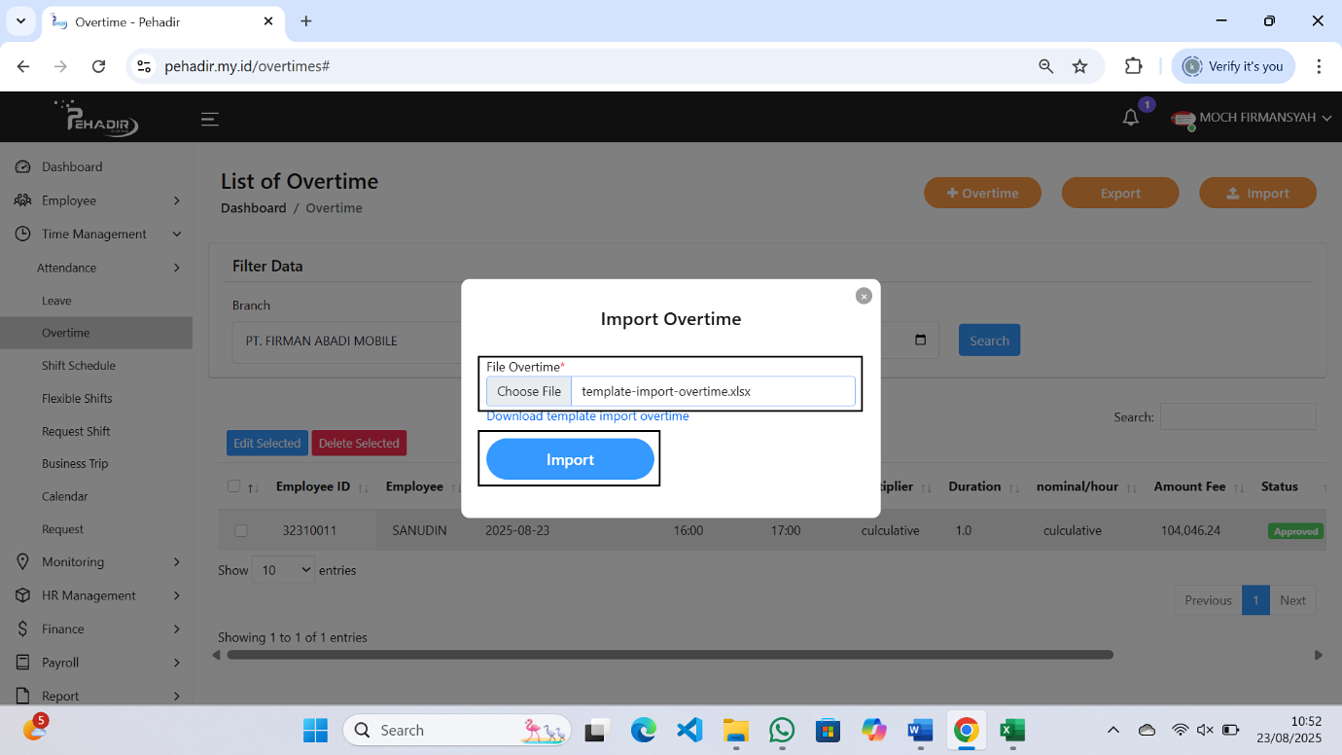The image size is (1342, 755).
Task: Open MOCH FIRMANSYAH user menu
Action: 1254,118
